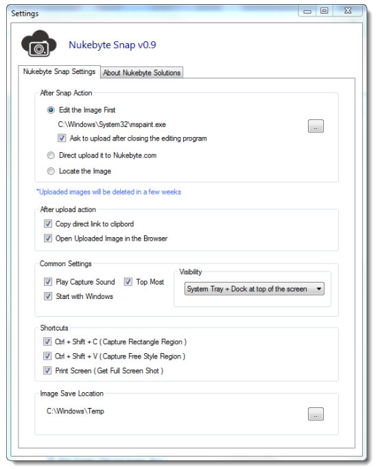
Task: Close the Settings window
Action: coord(348,11)
